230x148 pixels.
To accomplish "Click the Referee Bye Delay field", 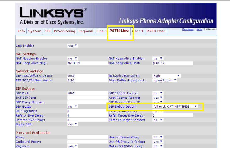I will click(x=88, y=120).
